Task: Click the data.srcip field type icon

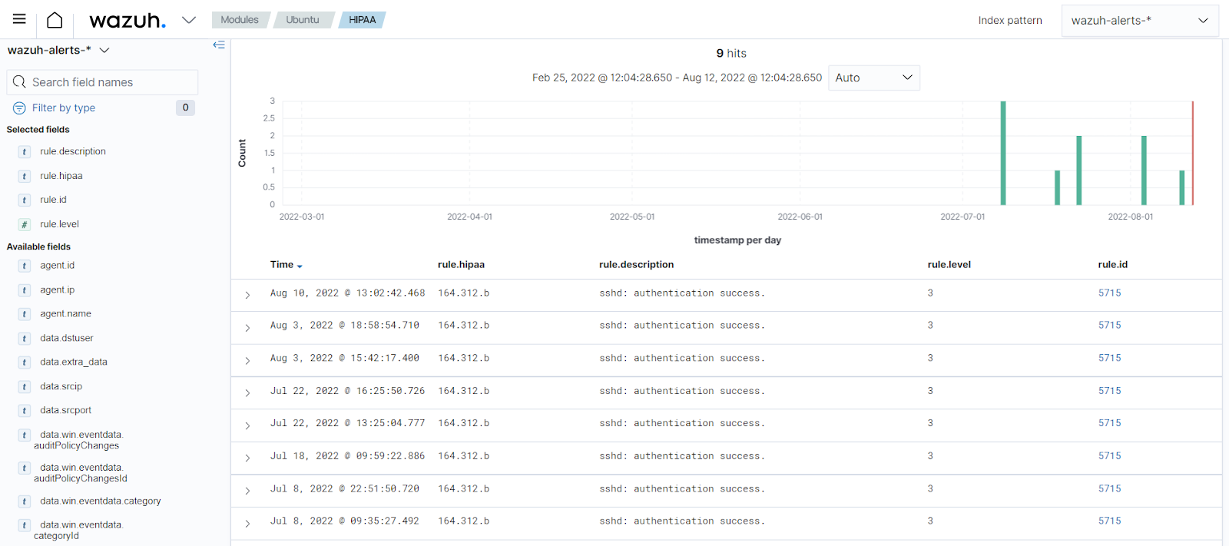Action: tap(25, 386)
